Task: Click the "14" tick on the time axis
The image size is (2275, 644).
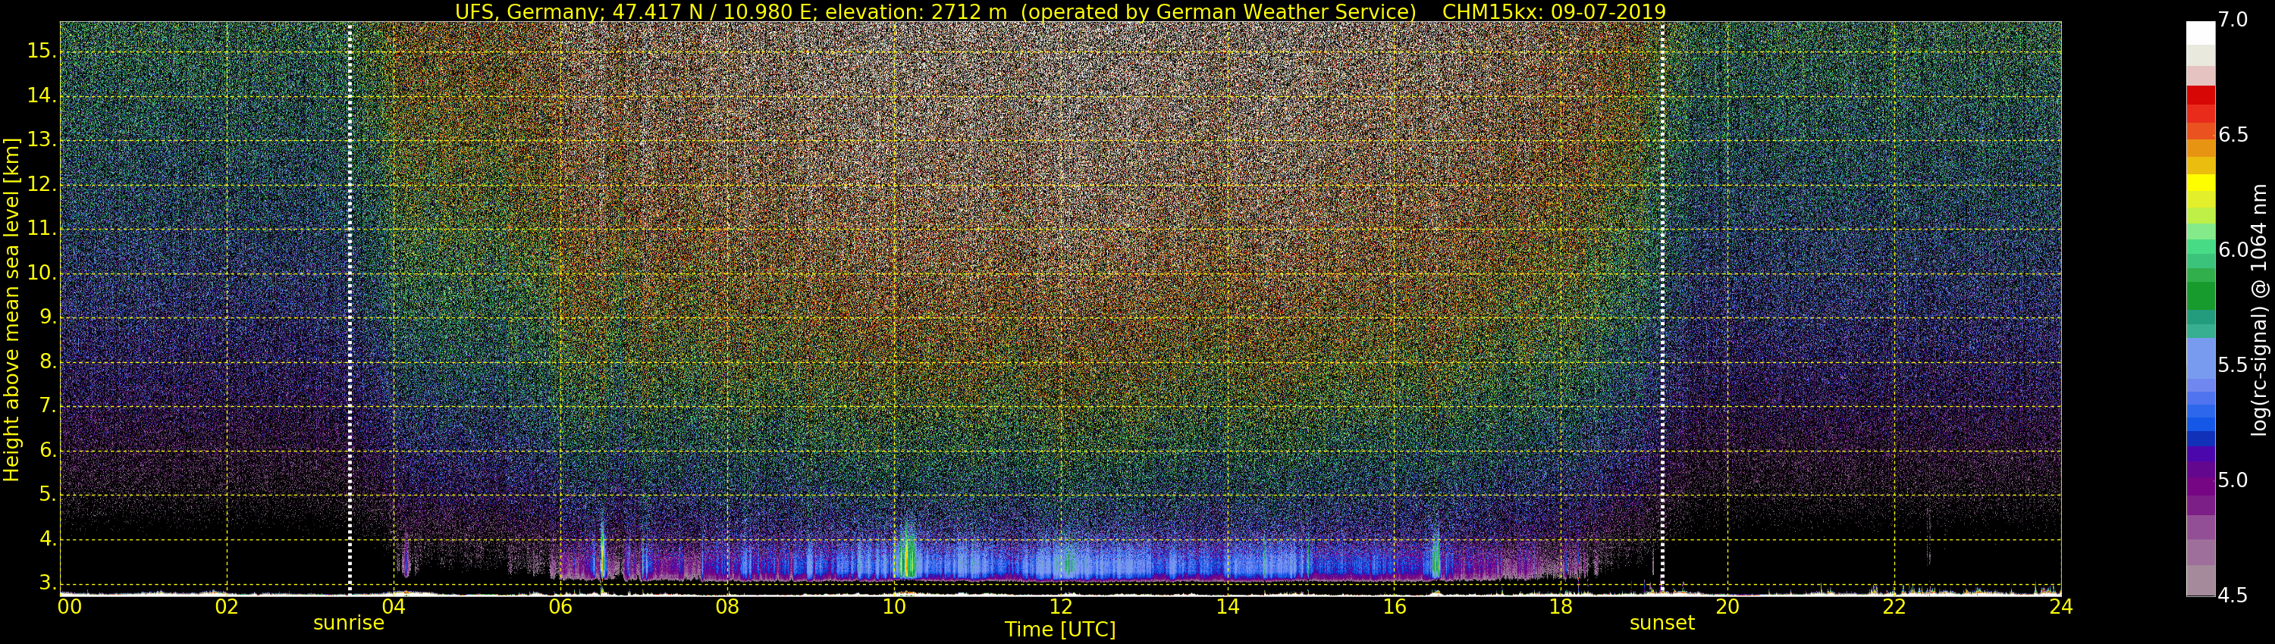Action: click(1228, 606)
